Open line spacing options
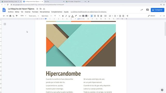 tap(106, 16)
